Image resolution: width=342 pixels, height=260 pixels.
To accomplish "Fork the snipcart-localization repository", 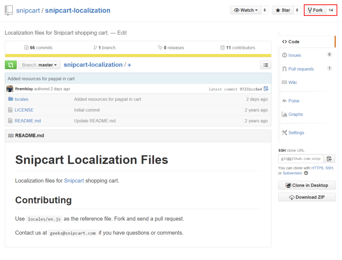I will tap(315, 10).
